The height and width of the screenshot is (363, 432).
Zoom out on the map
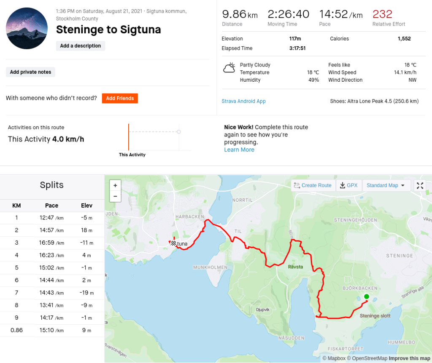click(115, 196)
